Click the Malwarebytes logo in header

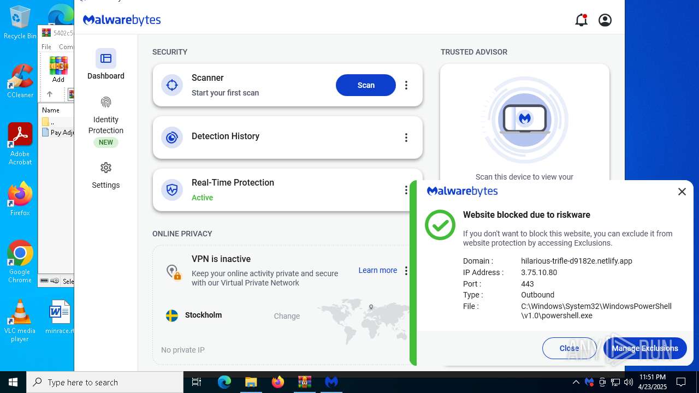tap(122, 20)
